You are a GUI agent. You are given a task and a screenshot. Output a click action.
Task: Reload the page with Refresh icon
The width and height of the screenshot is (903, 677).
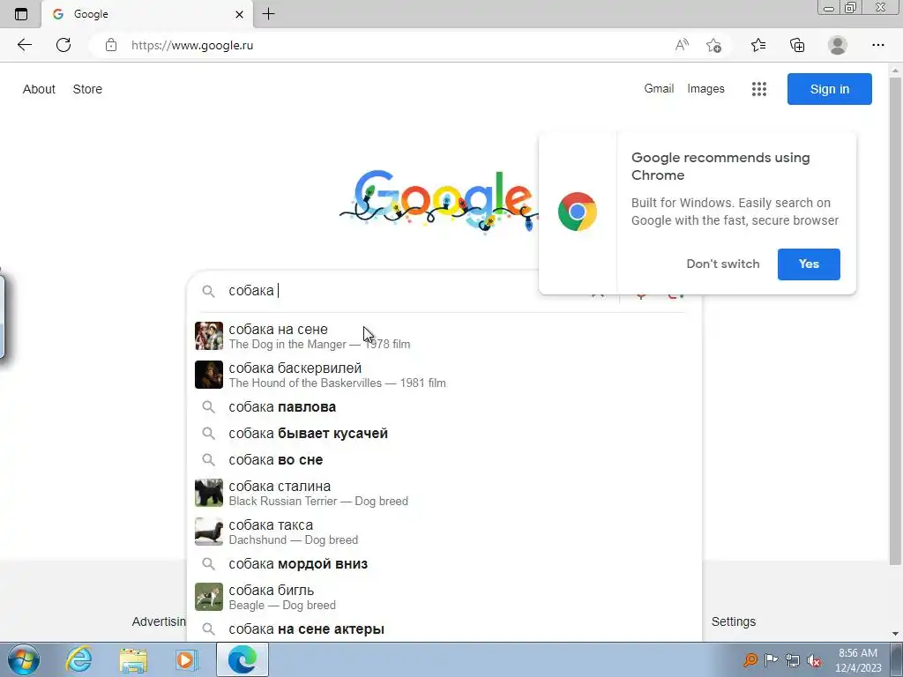point(63,45)
